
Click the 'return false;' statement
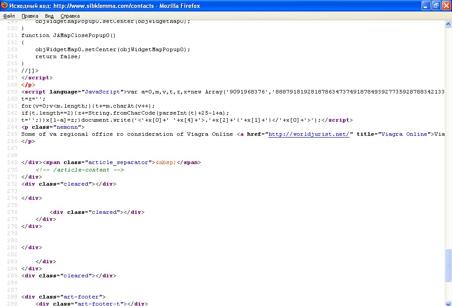[58, 56]
